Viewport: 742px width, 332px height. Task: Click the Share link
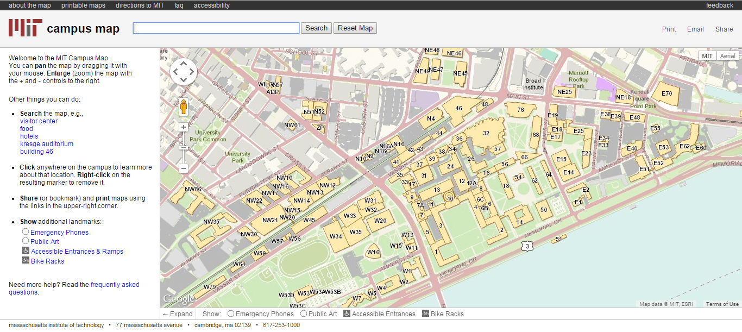[724, 29]
